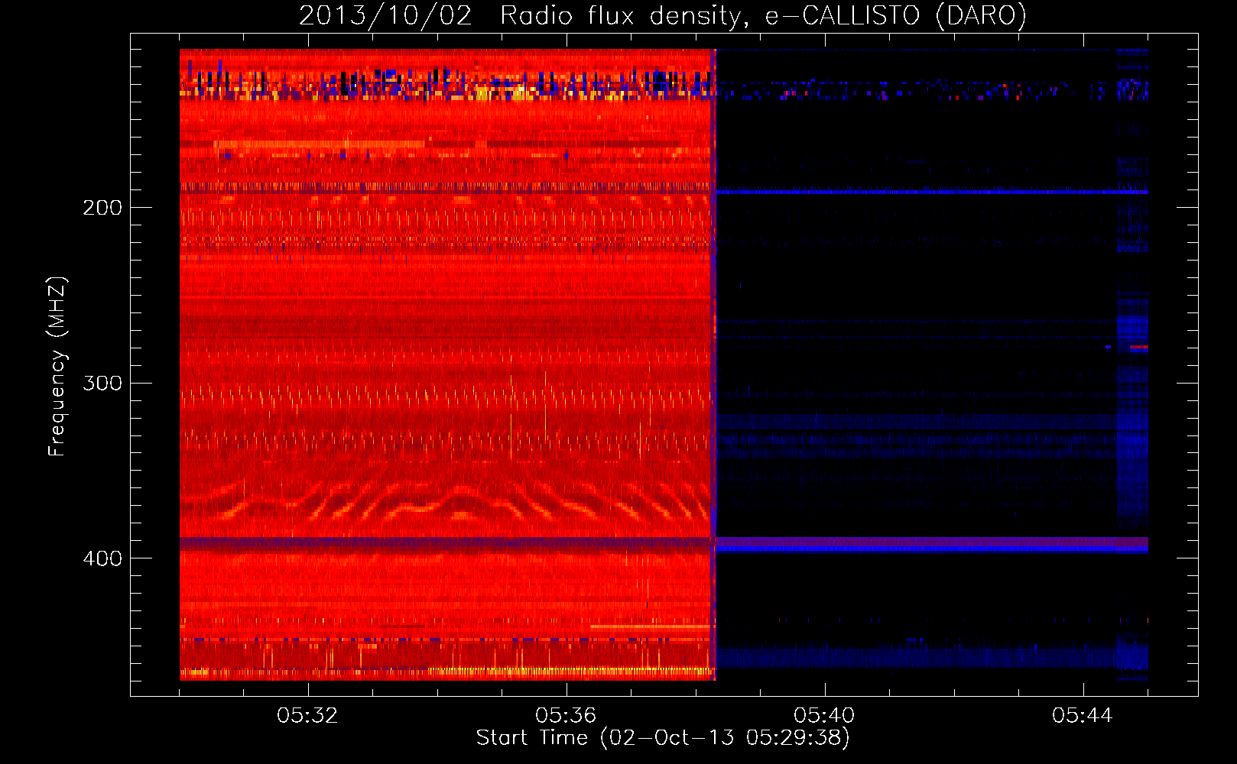Click the plot title "2013/10/02 Radio flux density, e-CALLISTO (DARO)"
1237x764 pixels.
[662, 15]
